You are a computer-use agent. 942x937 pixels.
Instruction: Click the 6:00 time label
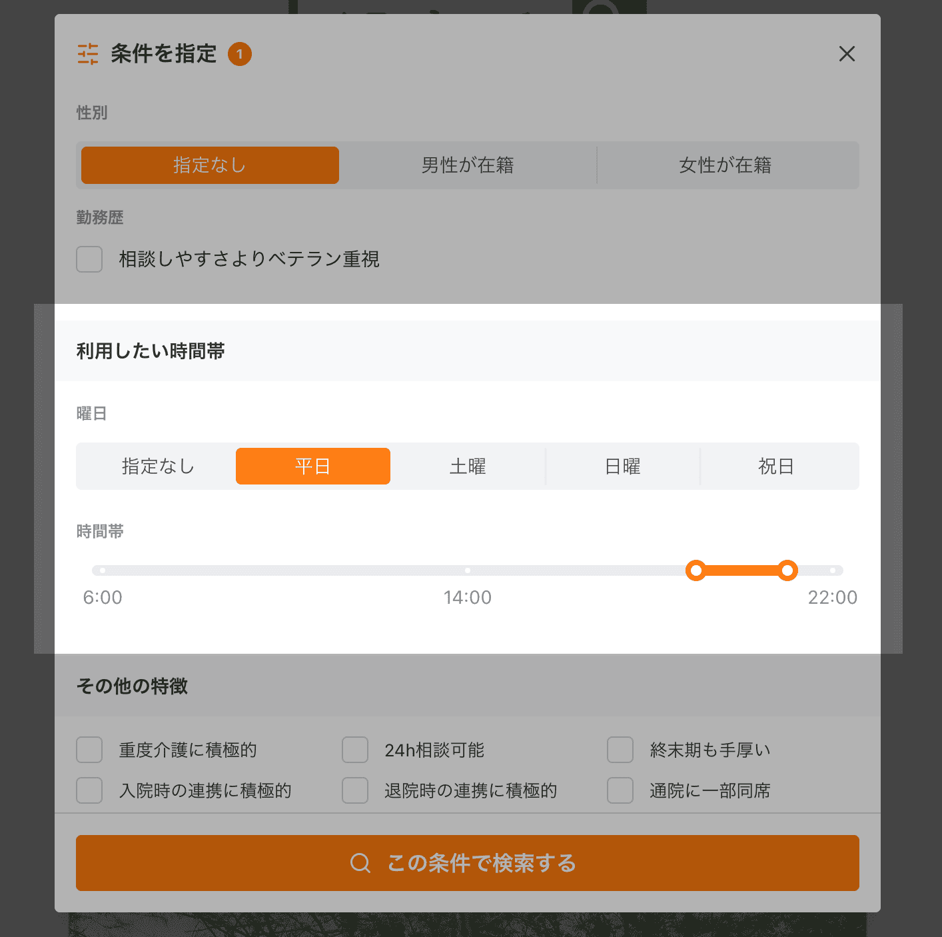point(103,597)
